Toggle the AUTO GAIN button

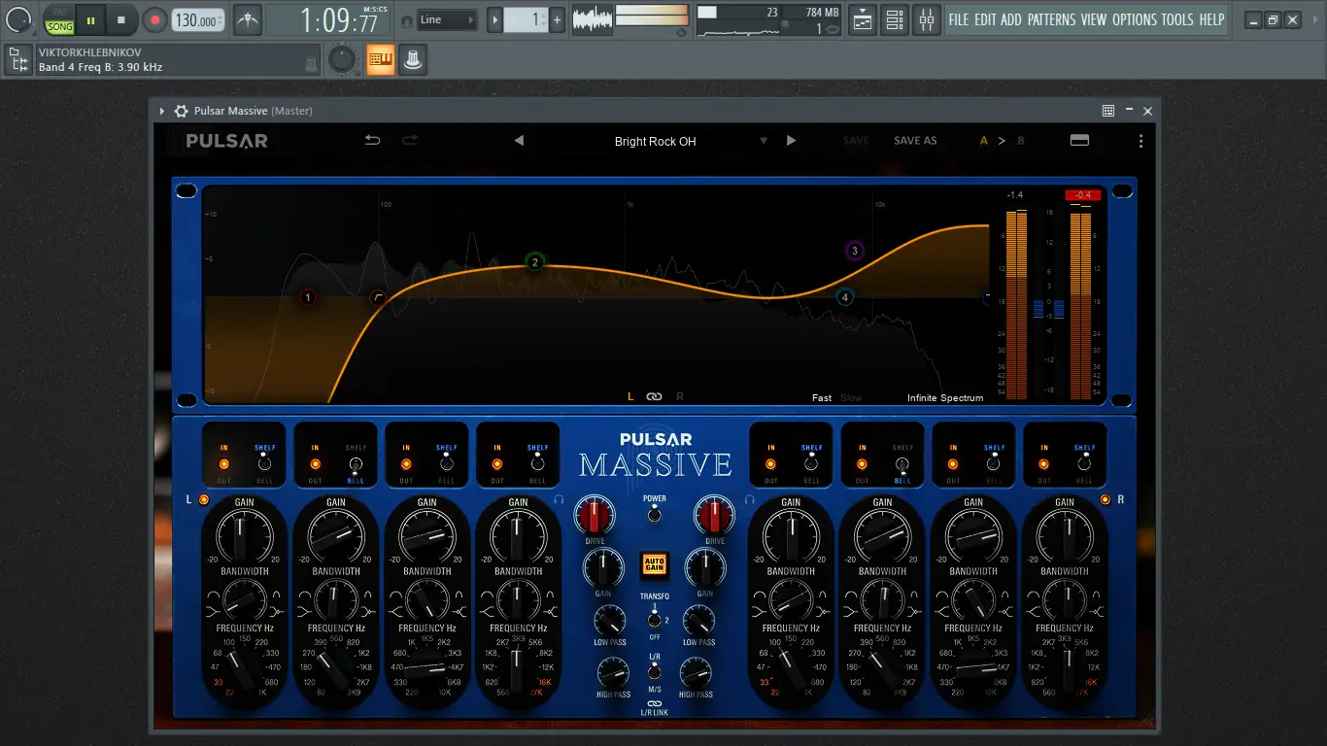(x=654, y=564)
